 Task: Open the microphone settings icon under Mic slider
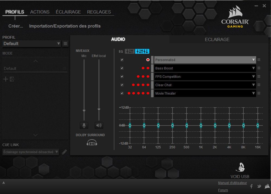tap(84, 125)
